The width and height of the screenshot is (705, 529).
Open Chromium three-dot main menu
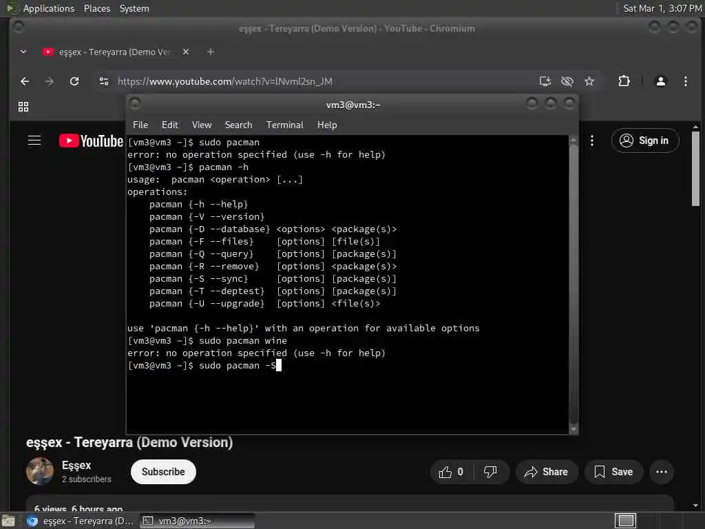685,81
